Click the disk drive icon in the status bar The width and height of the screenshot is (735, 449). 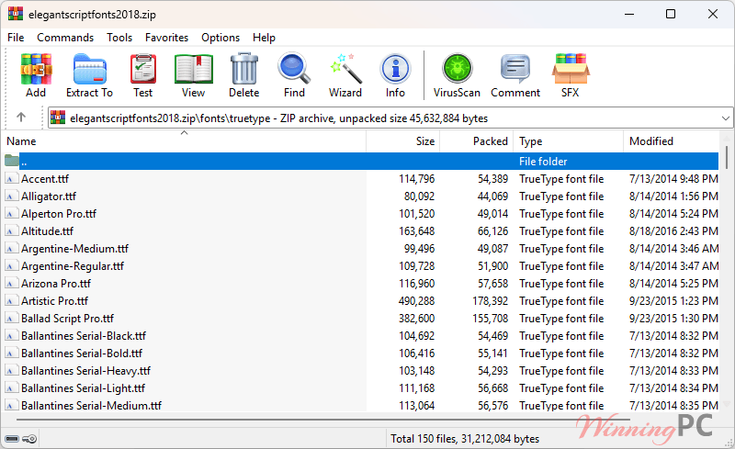pyautogui.click(x=12, y=439)
